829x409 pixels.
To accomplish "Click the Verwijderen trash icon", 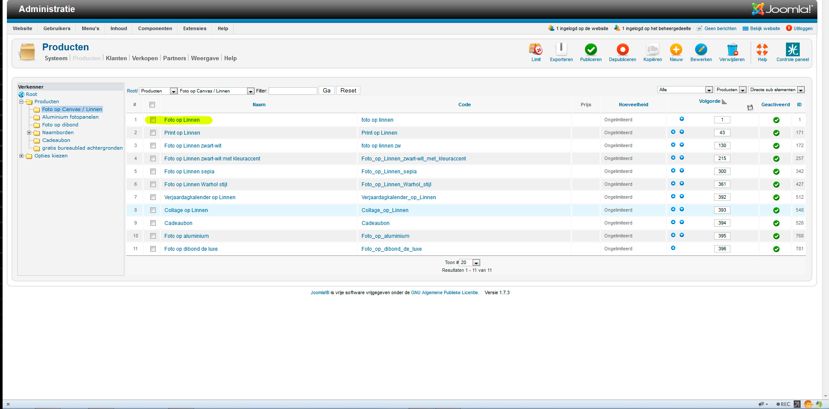I will tap(732, 49).
